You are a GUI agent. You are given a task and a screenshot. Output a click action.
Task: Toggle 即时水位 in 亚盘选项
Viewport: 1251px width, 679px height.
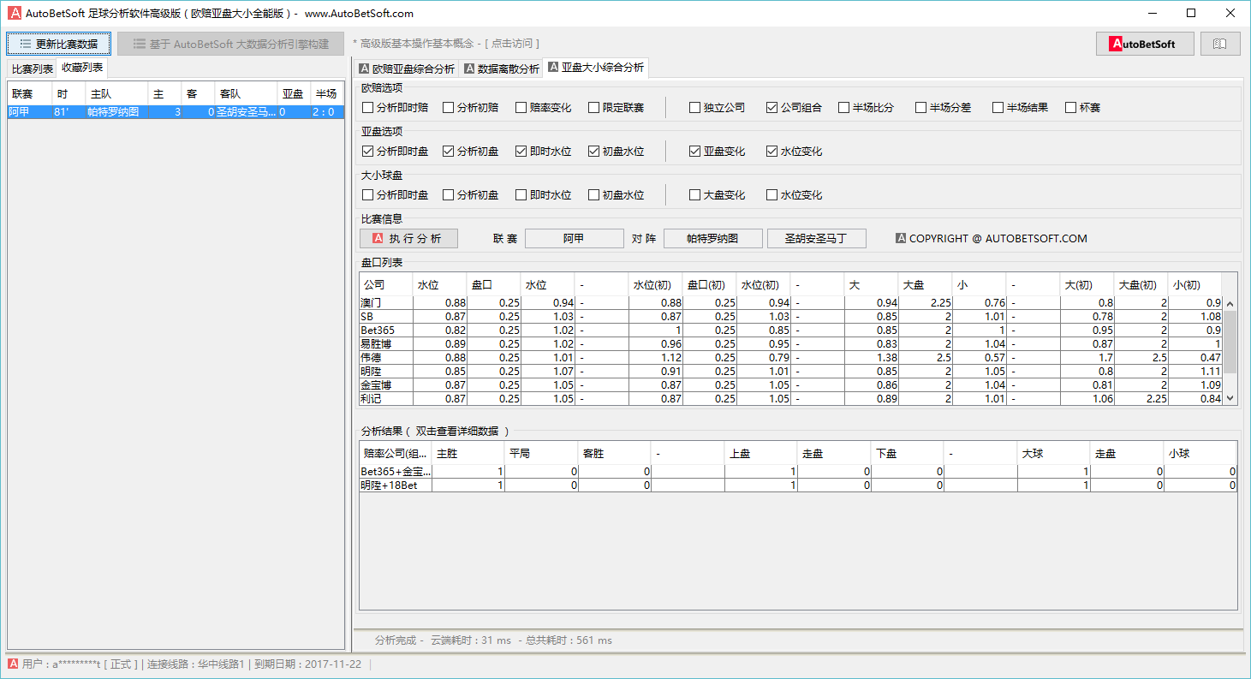[521, 152]
